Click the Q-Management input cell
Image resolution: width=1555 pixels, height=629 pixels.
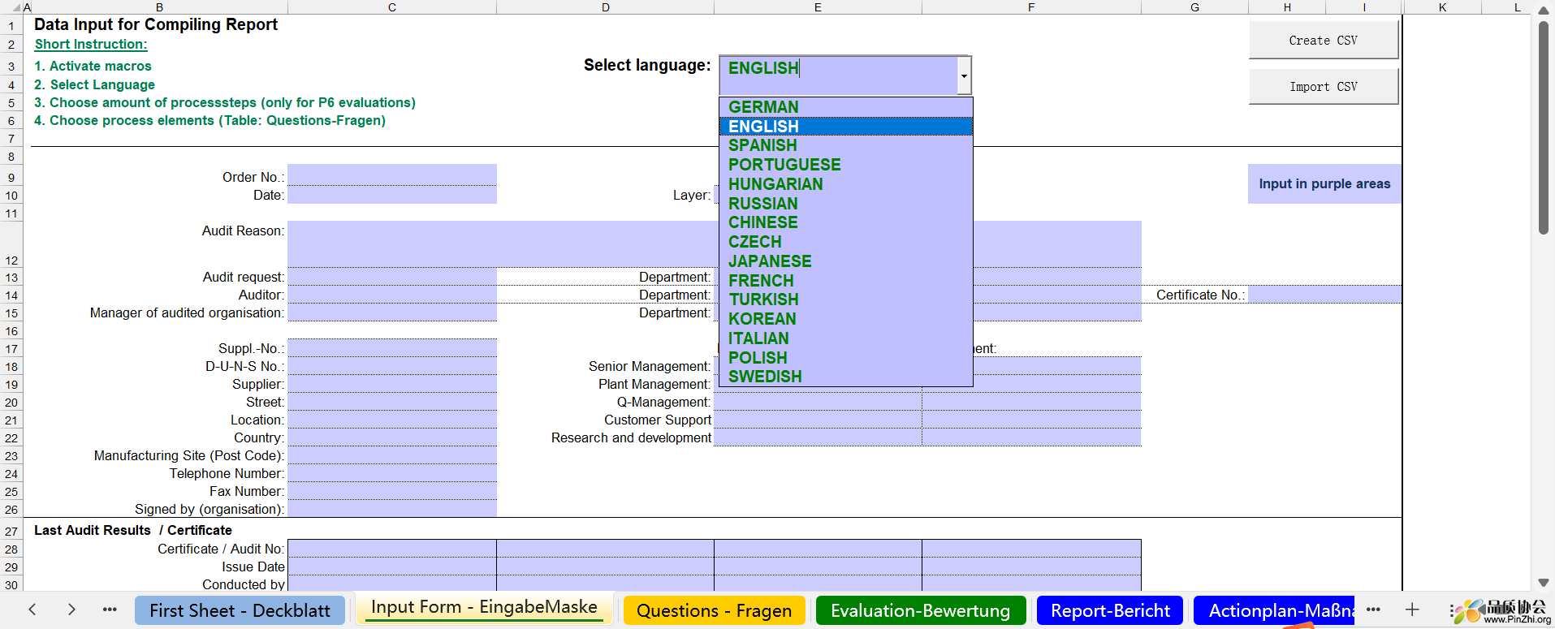[818, 402]
